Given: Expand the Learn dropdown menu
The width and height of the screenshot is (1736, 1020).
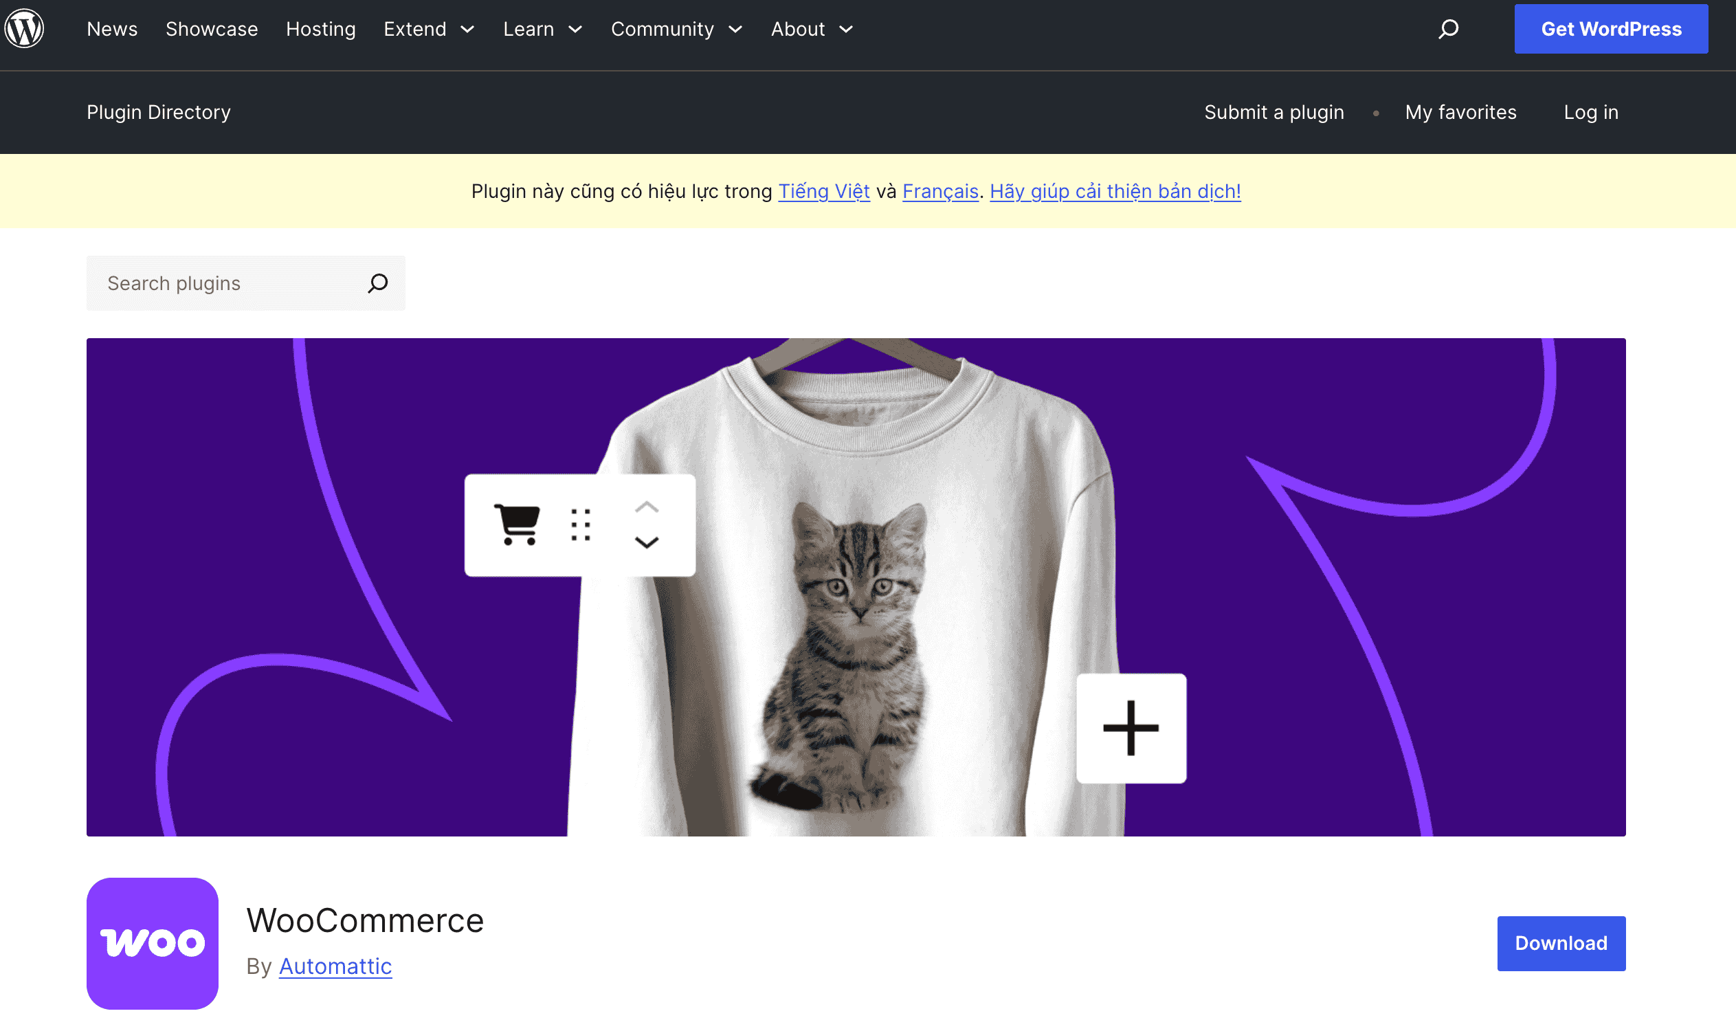Looking at the screenshot, I should coord(543,29).
